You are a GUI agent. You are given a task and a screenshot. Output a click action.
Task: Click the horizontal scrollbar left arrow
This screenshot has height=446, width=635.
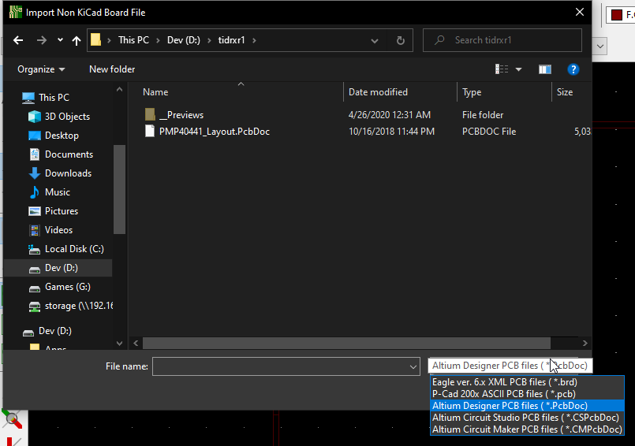[x=136, y=344]
